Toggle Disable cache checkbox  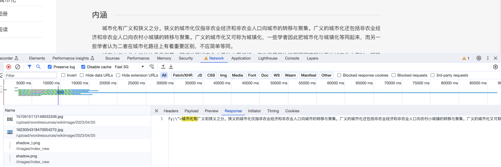[x=83, y=67]
